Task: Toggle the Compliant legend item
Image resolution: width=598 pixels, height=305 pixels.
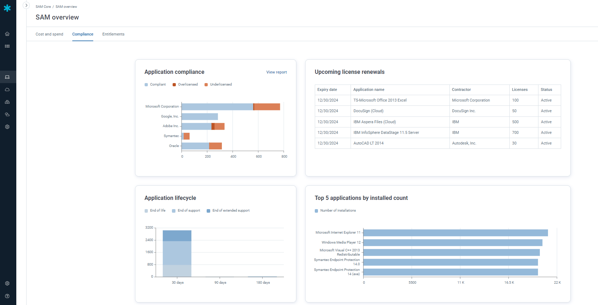Action: pyautogui.click(x=155, y=85)
